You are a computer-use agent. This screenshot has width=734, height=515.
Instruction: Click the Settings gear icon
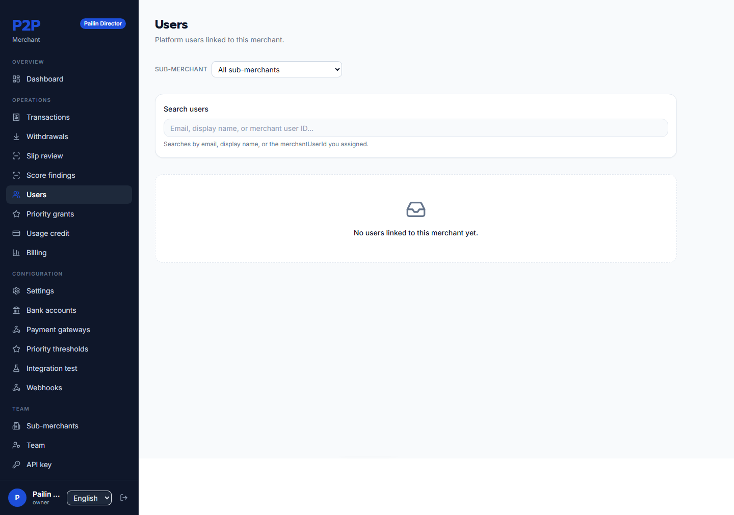[x=16, y=291]
